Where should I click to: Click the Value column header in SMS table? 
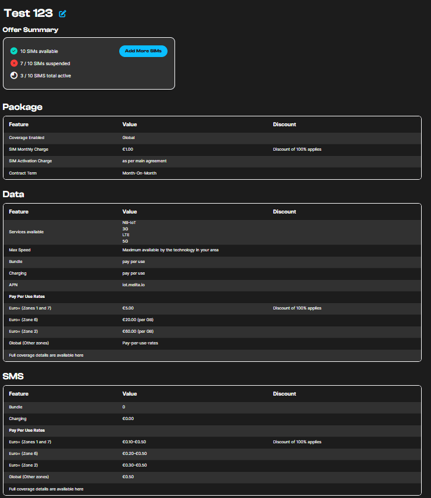click(129, 394)
